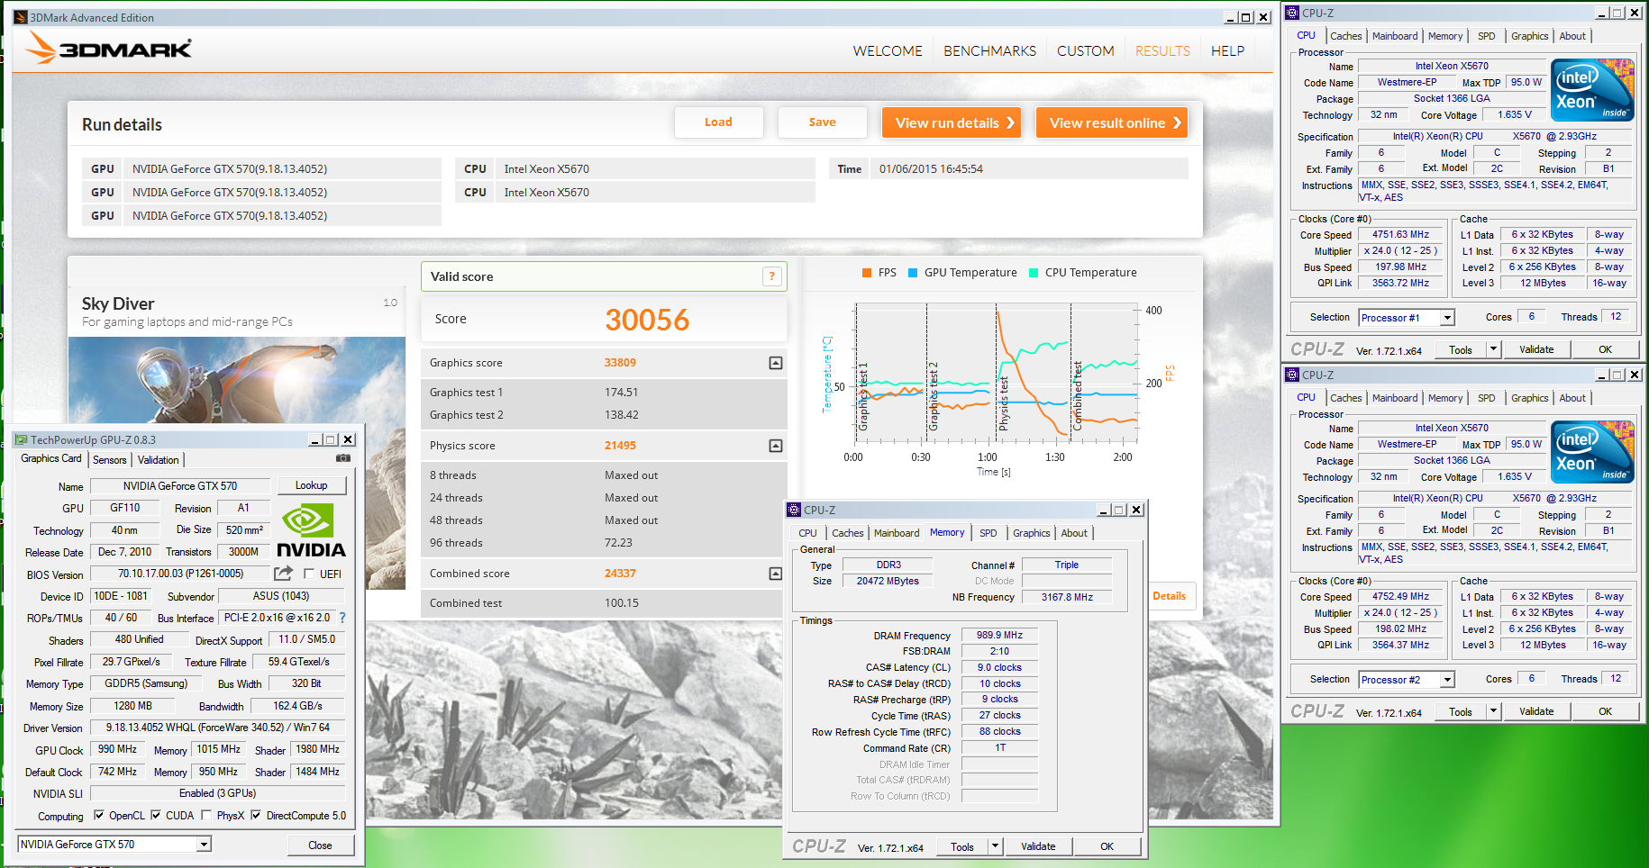Click the GPU-Z BIOS save share icon
Screen dimensions: 1649x868
pyautogui.click(x=283, y=574)
